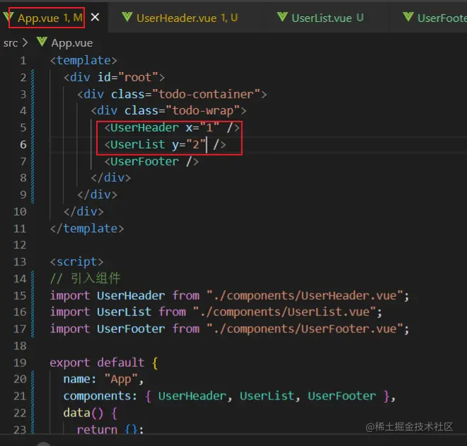Open the UserHeader.vue tab
Screen dimensions: 467x446
coord(187,18)
